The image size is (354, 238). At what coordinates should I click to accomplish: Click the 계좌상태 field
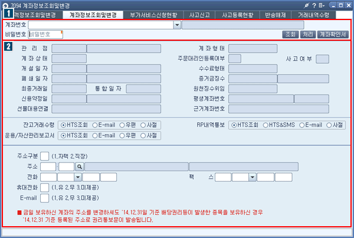click(x=69, y=59)
